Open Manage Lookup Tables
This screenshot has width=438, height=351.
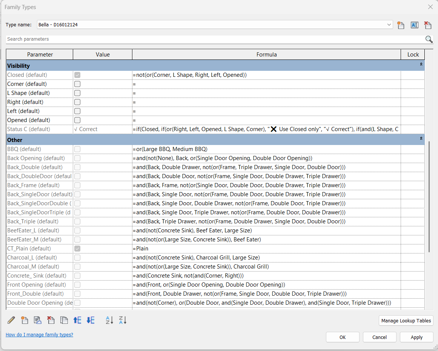coord(406,321)
